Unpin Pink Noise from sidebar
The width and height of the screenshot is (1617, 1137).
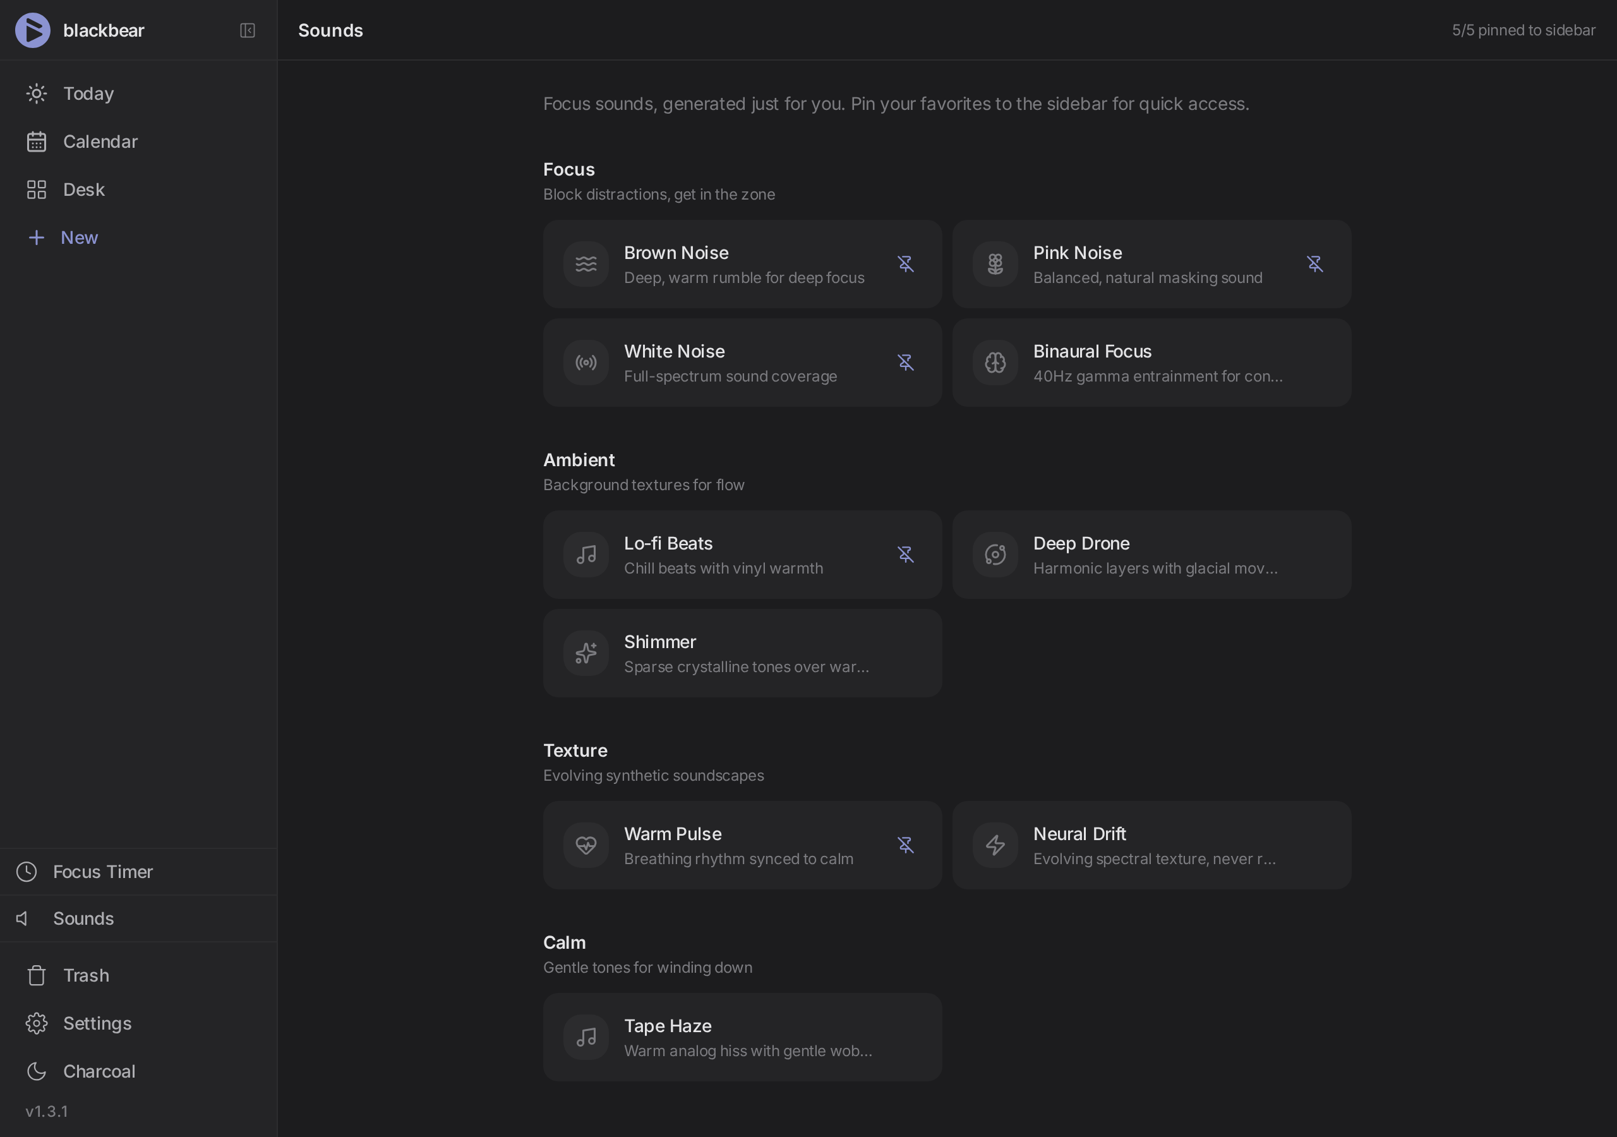coord(1314,264)
